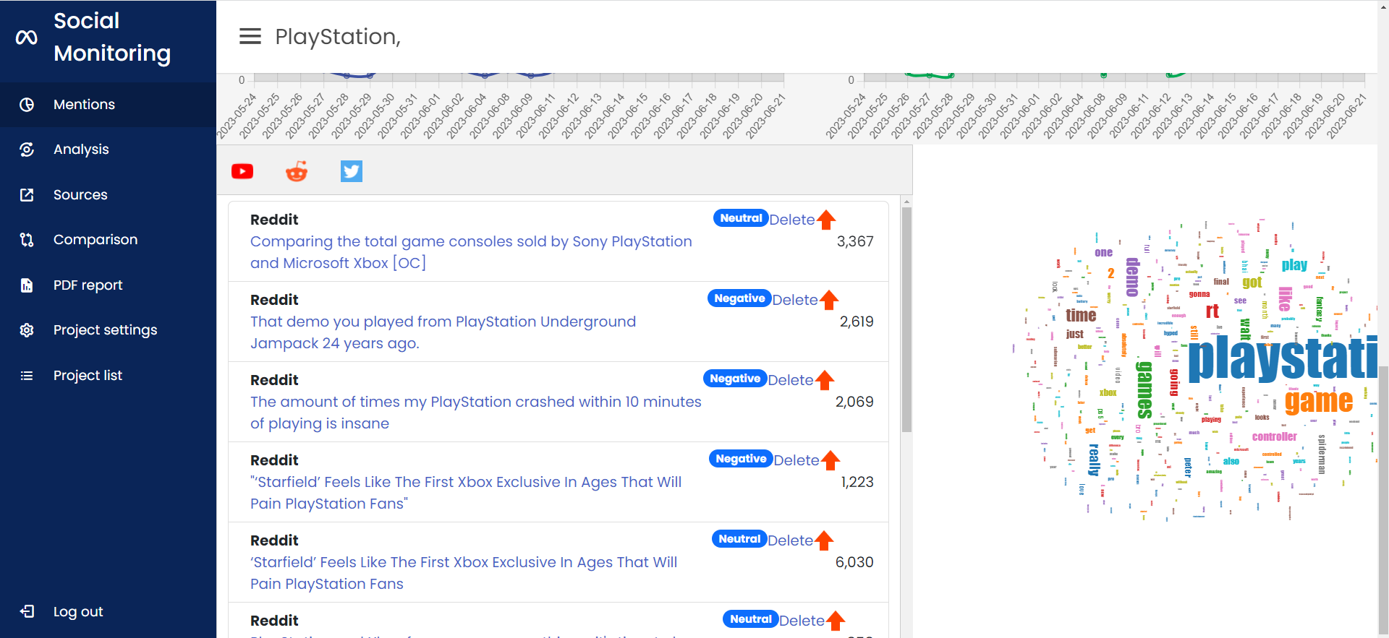
Task: Click upvote arrow for Underground Jampack post
Action: [x=829, y=300]
